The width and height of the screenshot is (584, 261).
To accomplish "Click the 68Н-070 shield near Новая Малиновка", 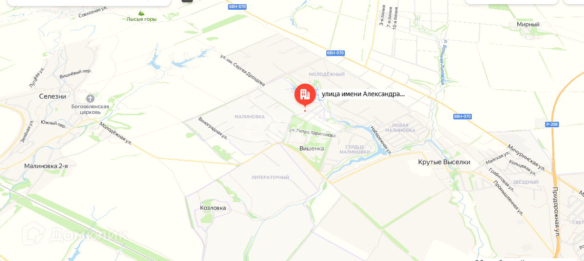I will coord(462,117).
